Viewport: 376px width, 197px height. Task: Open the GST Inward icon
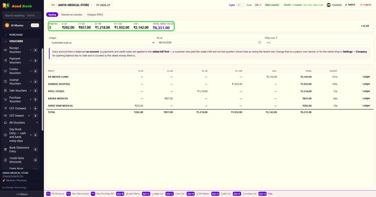(5, 116)
